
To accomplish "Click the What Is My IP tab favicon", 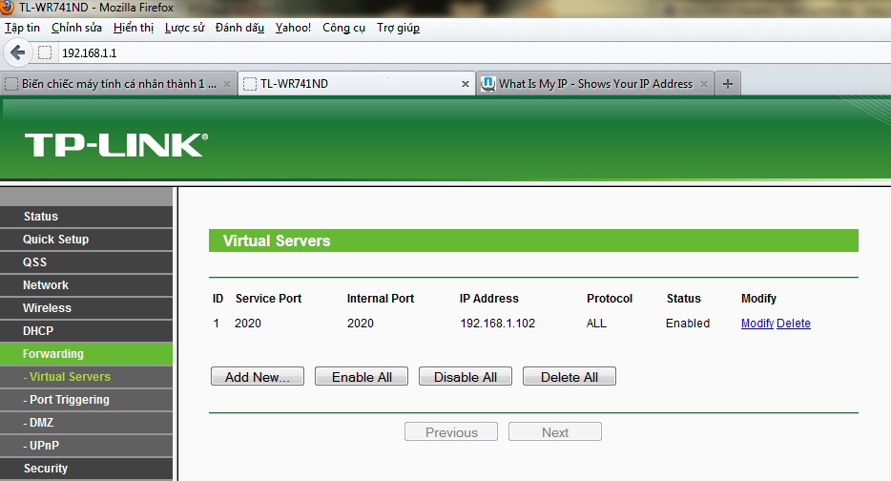I will coord(488,84).
